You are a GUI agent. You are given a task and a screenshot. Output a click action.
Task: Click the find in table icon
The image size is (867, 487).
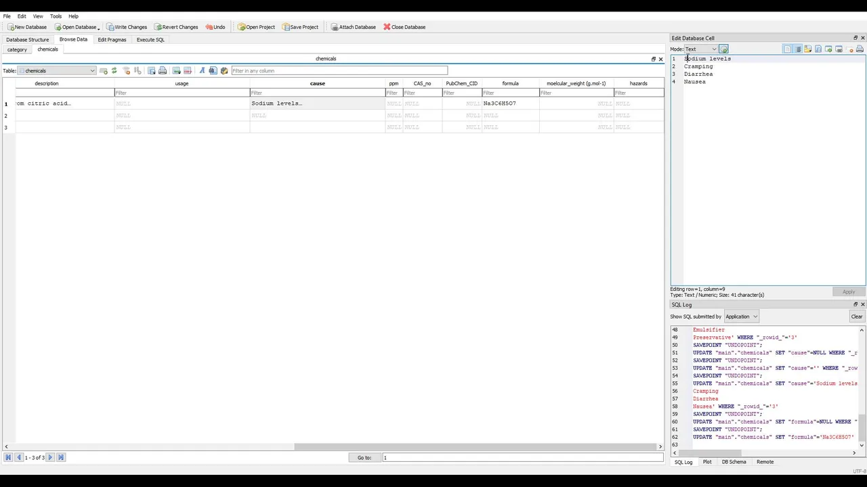[x=213, y=71]
